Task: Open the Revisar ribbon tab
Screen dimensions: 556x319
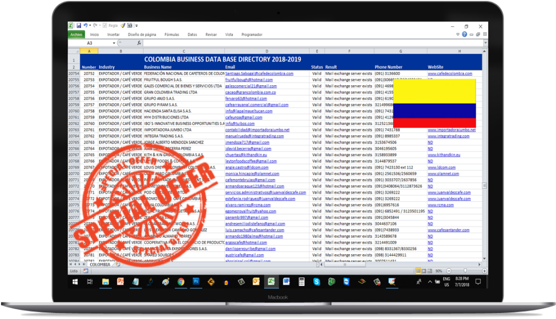Action: (211, 35)
